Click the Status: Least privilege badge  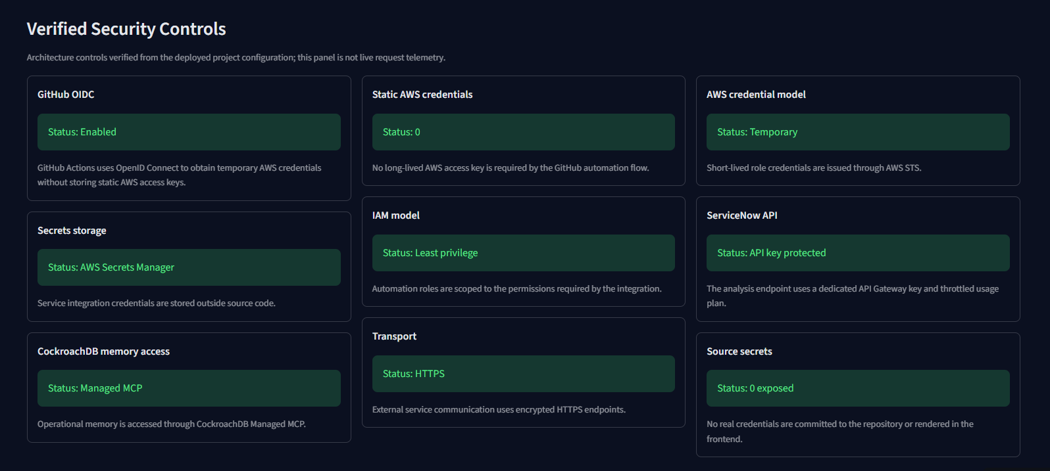524,253
